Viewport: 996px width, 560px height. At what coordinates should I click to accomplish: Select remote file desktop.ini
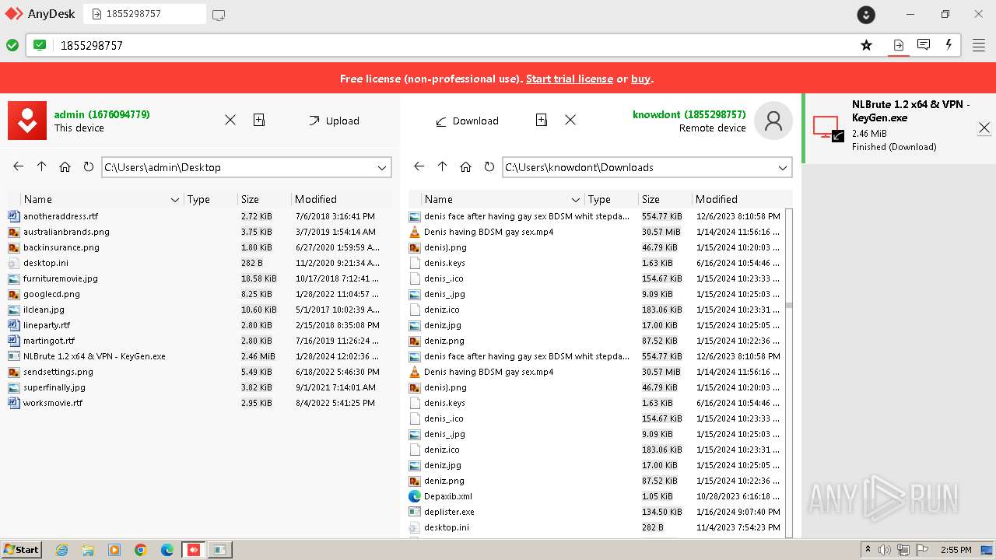pyautogui.click(x=447, y=527)
